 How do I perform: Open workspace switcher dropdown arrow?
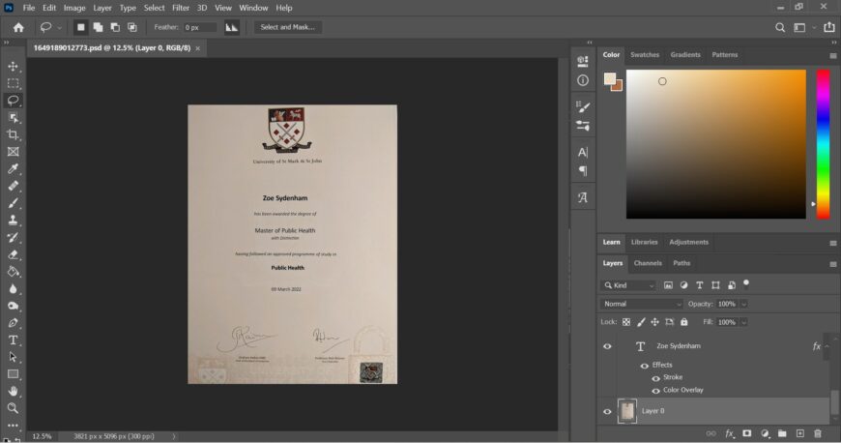(x=814, y=27)
